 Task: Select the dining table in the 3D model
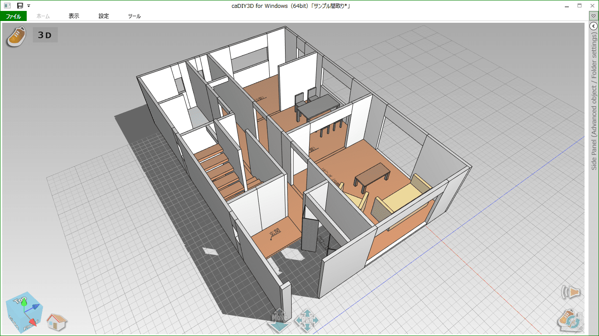[x=319, y=106]
